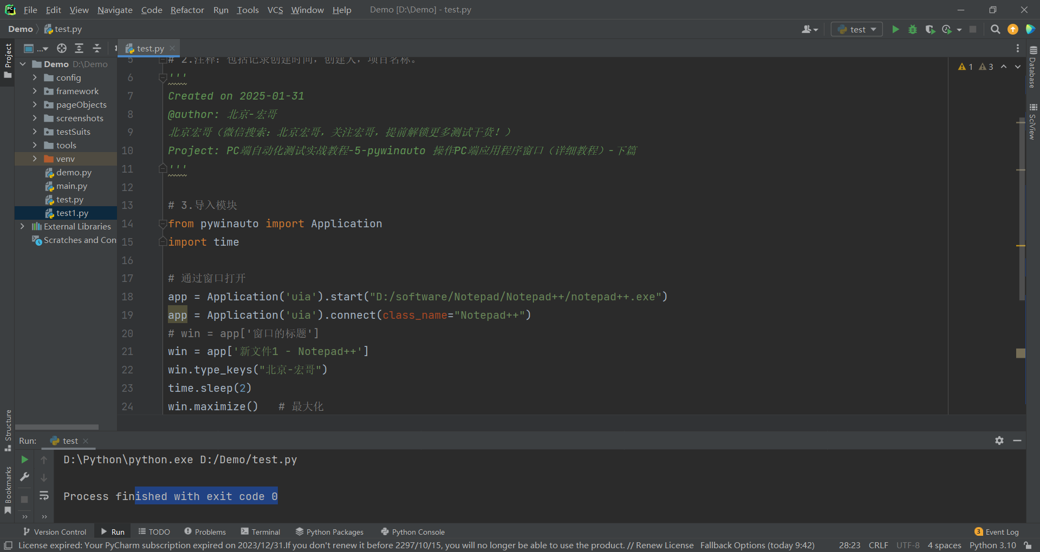Toggle read-only lock icon in status bar

point(1028,546)
